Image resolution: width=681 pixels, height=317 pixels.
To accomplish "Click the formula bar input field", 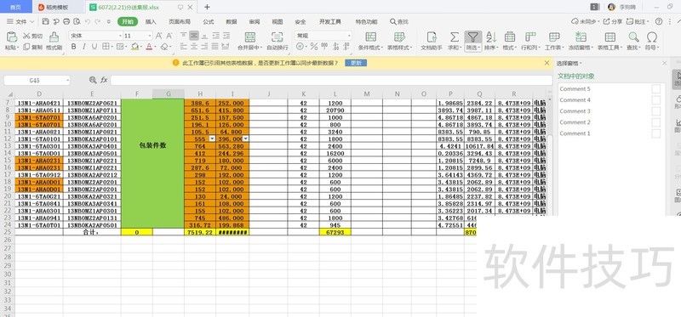I will [x=331, y=80].
